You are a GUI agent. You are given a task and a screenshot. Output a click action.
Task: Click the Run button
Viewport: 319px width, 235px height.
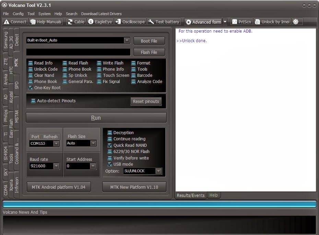[96, 118]
